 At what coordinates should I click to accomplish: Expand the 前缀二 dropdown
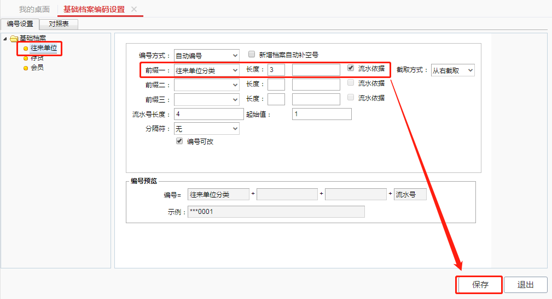[x=207, y=85]
